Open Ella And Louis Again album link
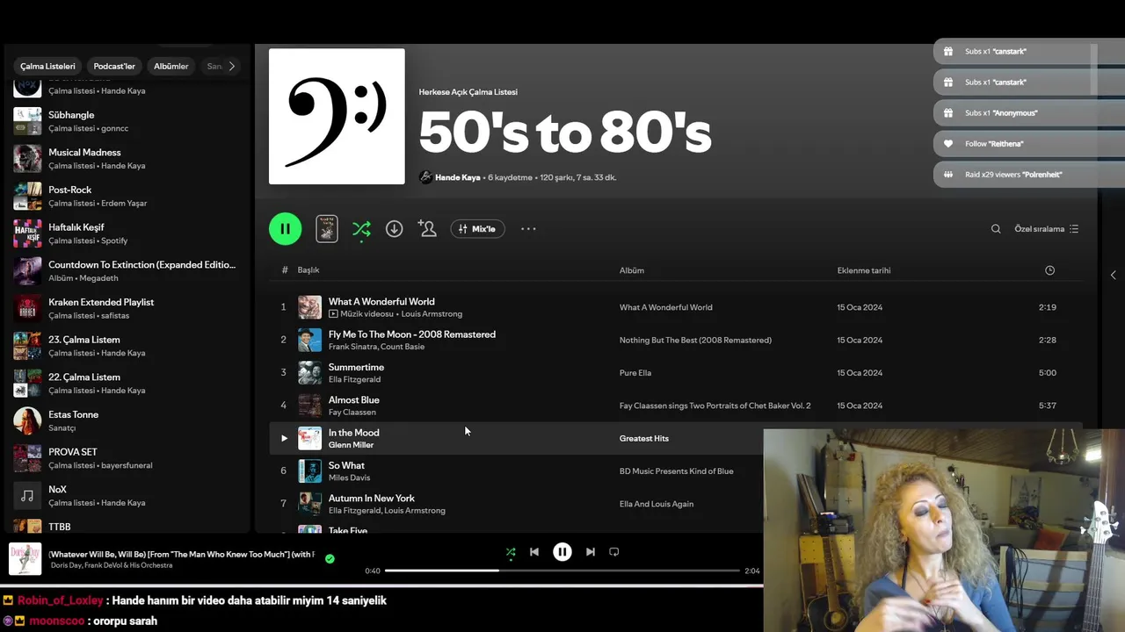 pyautogui.click(x=657, y=504)
